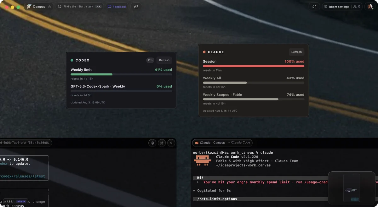
Task: Click the green Codex status dot
Action: point(72,60)
